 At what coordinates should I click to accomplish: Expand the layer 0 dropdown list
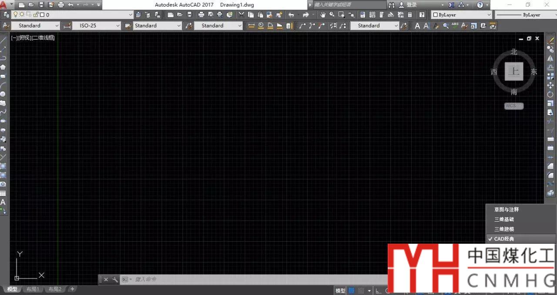tap(131, 15)
